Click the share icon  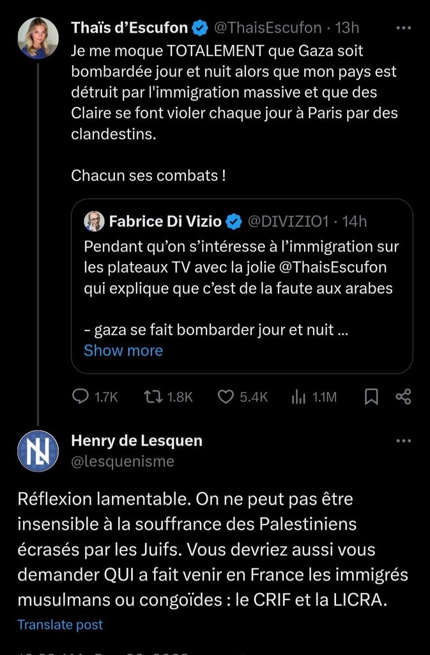403,397
